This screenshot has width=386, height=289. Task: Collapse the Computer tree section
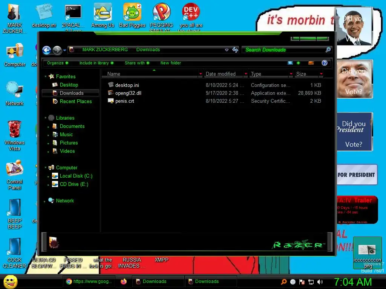[46, 167]
